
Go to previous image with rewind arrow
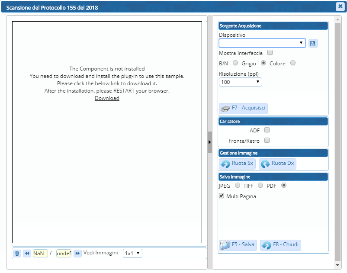[27, 254]
